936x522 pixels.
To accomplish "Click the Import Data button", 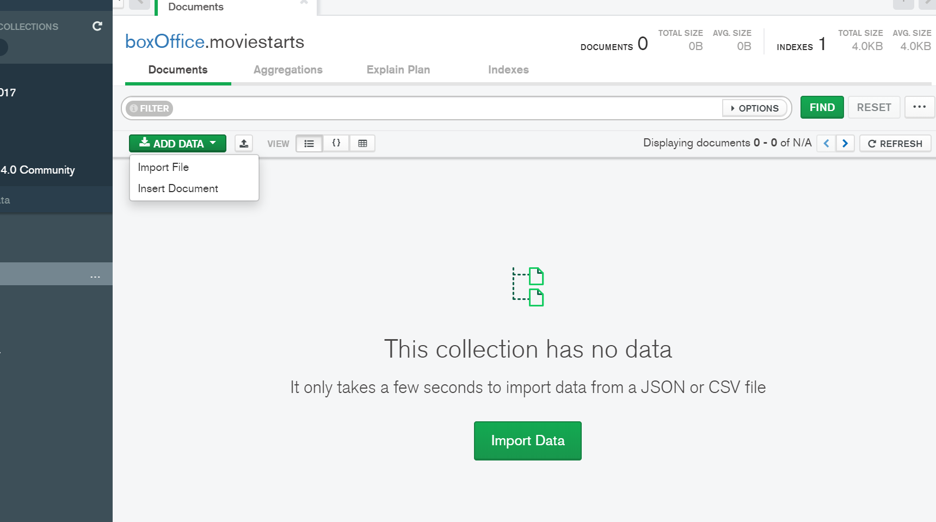I will click(527, 440).
